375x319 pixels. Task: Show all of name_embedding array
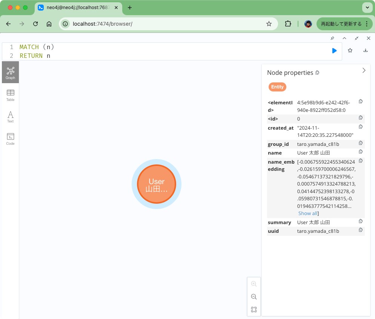pos(308,213)
